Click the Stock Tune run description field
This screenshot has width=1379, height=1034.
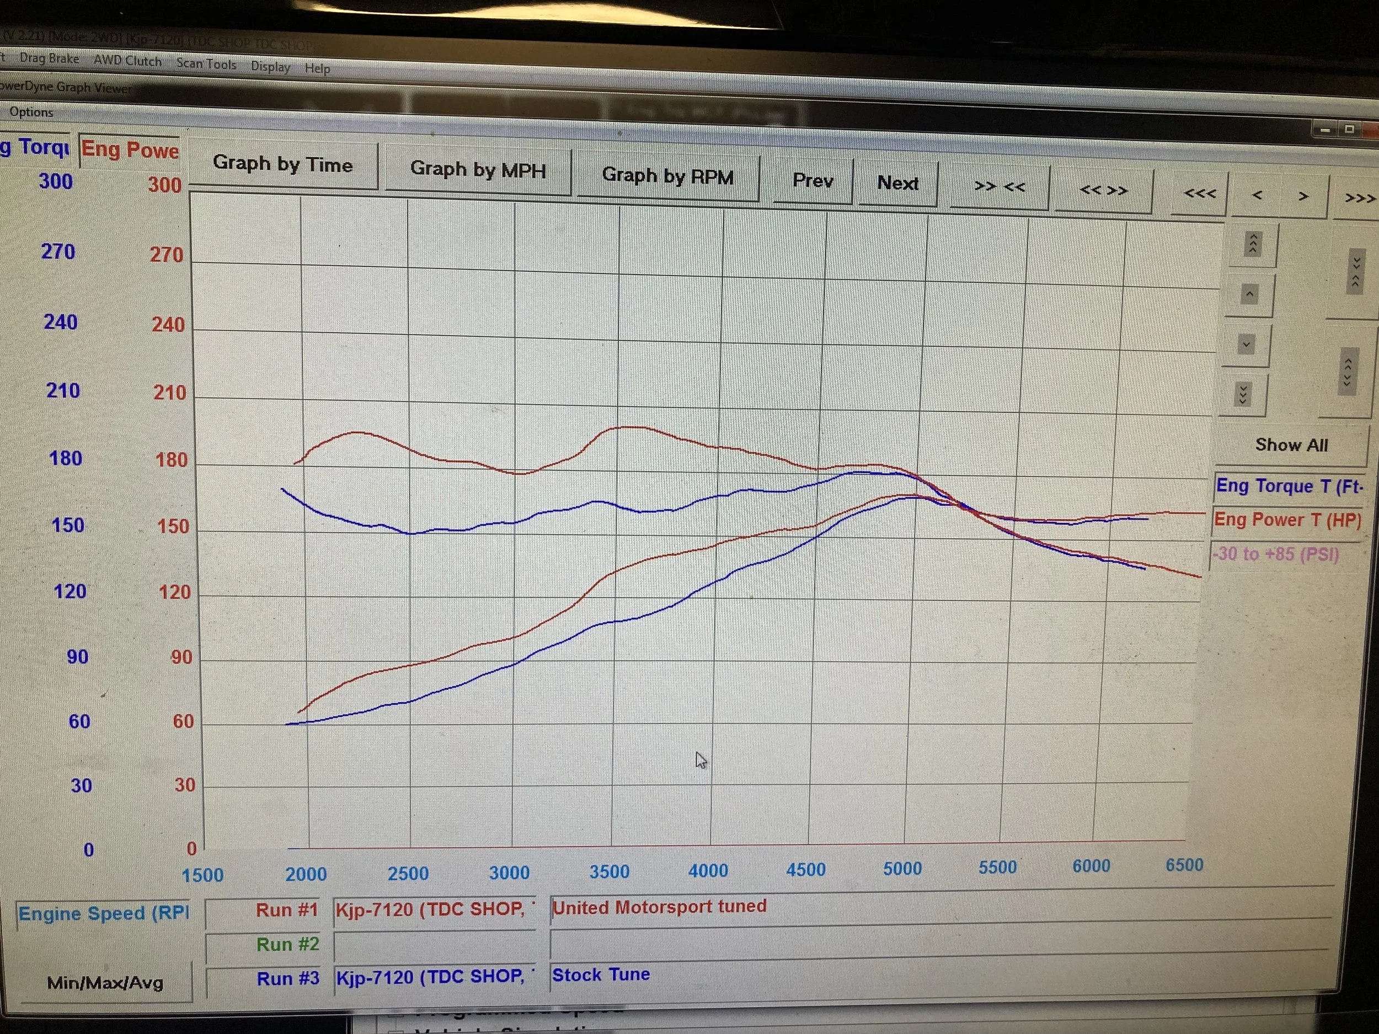point(686,974)
